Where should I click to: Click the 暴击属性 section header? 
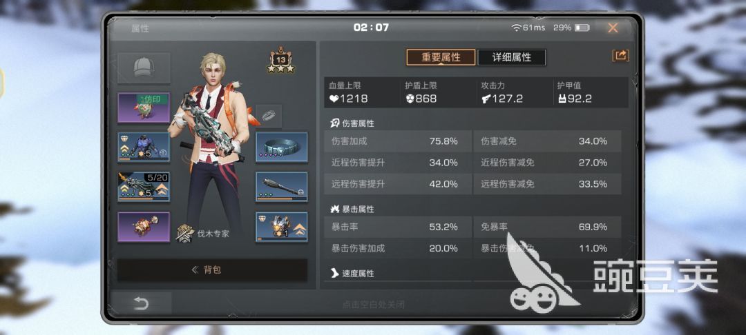click(x=352, y=209)
